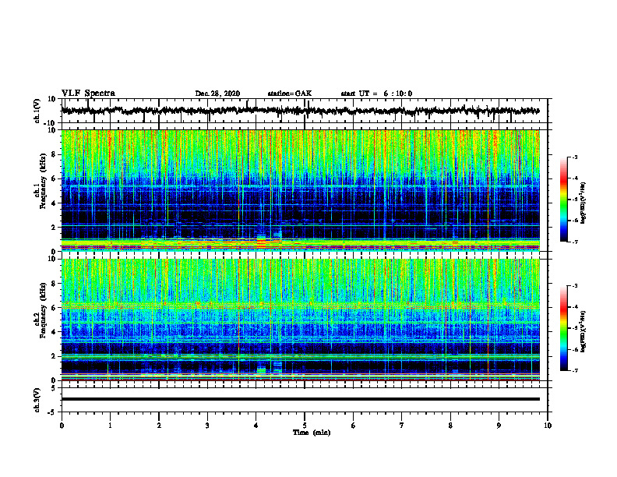This screenshot has height=477, width=617.
Task: Click time axis tick label "9"
Action: pos(499,426)
